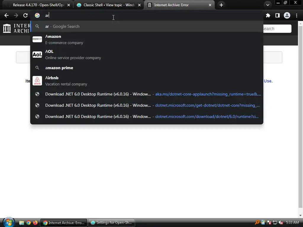
Task: Click the search magnifier on amazon prime row
Action: coord(37,68)
